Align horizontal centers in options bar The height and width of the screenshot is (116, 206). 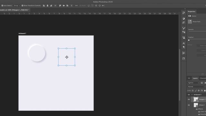48,6
